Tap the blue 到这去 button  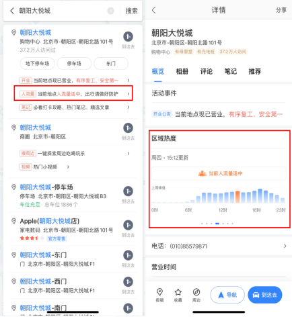(x=265, y=295)
